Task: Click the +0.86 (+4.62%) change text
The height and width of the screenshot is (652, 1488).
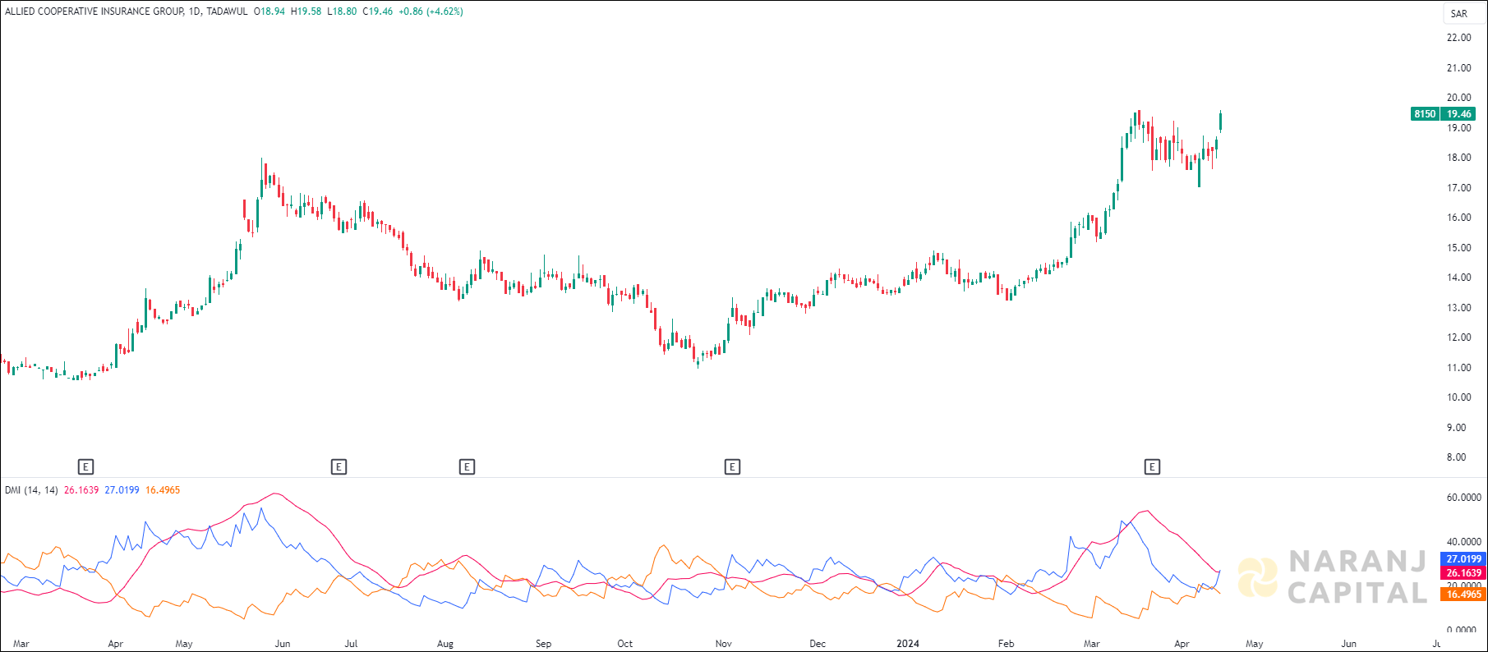Action: point(431,11)
